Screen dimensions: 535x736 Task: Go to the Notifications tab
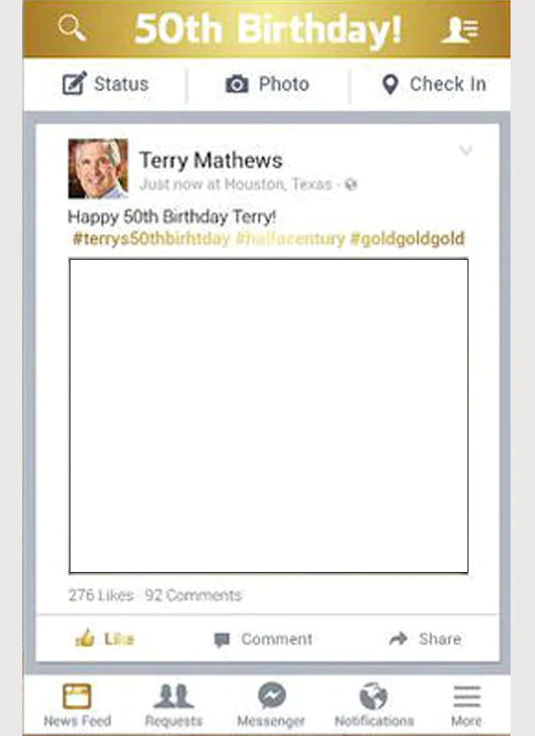tap(373, 704)
